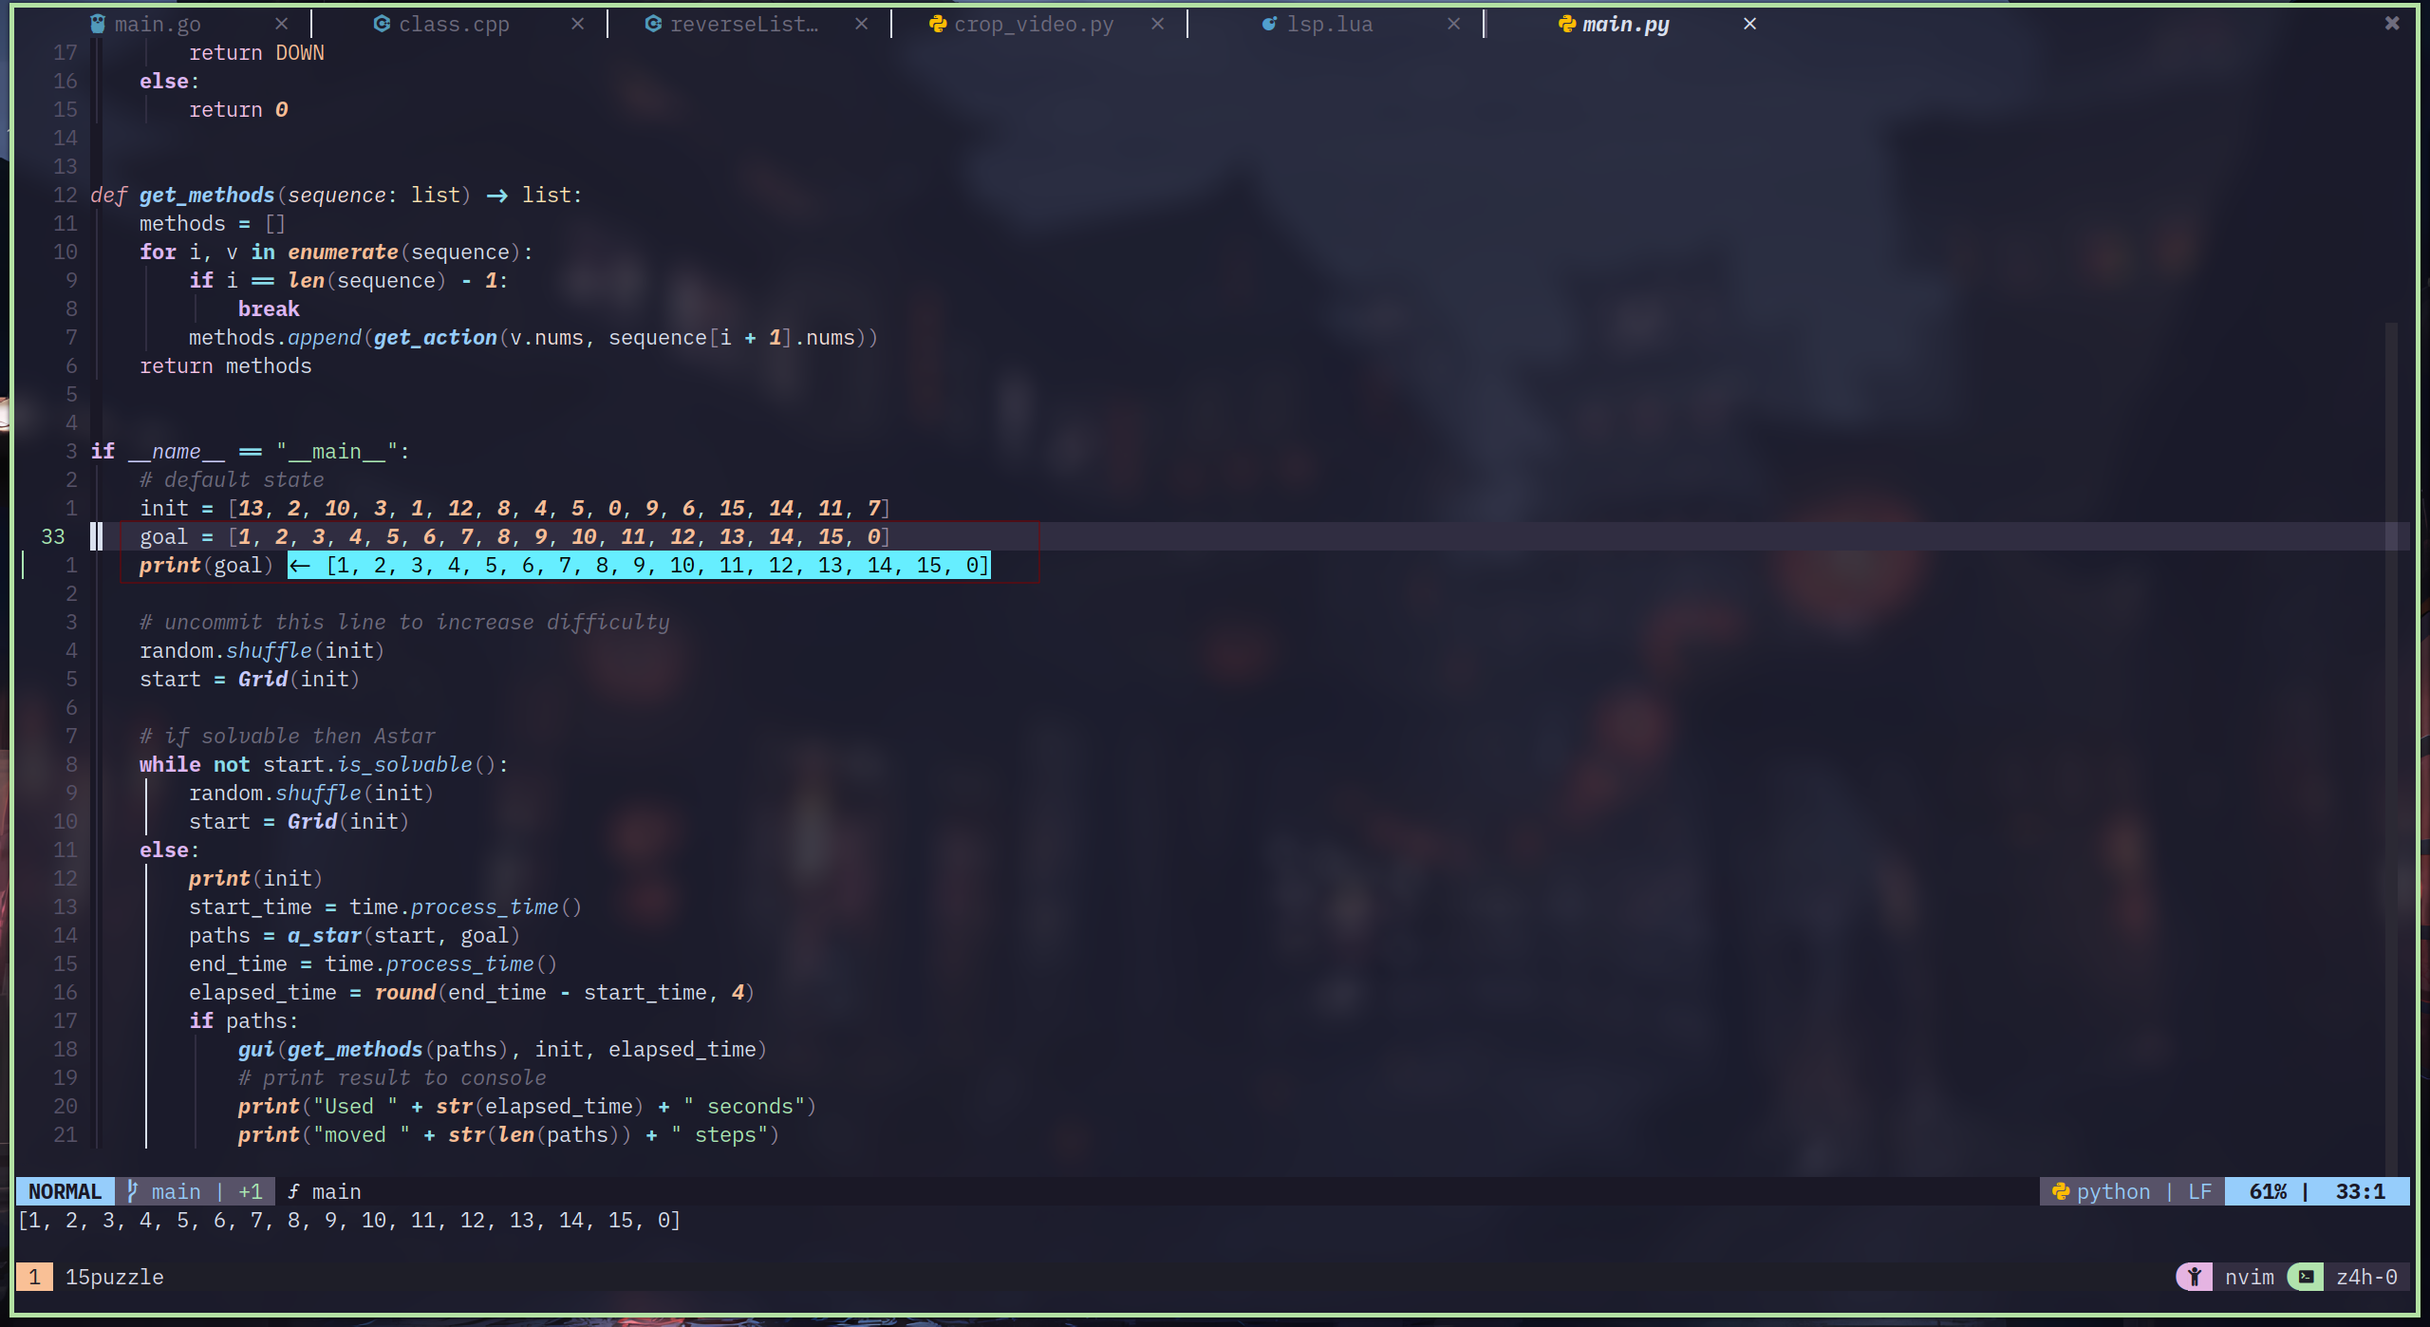Image resolution: width=2430 pixels, height=1327 pixels.
Task: Click the python filetype icon in statusline
Action: tap(2061, 1191)
